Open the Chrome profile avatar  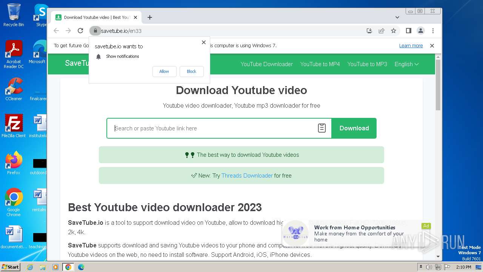click(421, 31)
